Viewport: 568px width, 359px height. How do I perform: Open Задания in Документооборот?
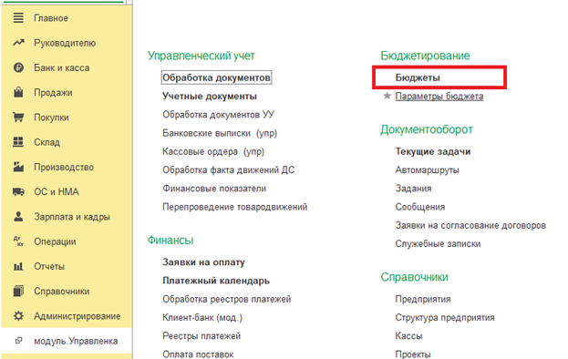[413, 189]
